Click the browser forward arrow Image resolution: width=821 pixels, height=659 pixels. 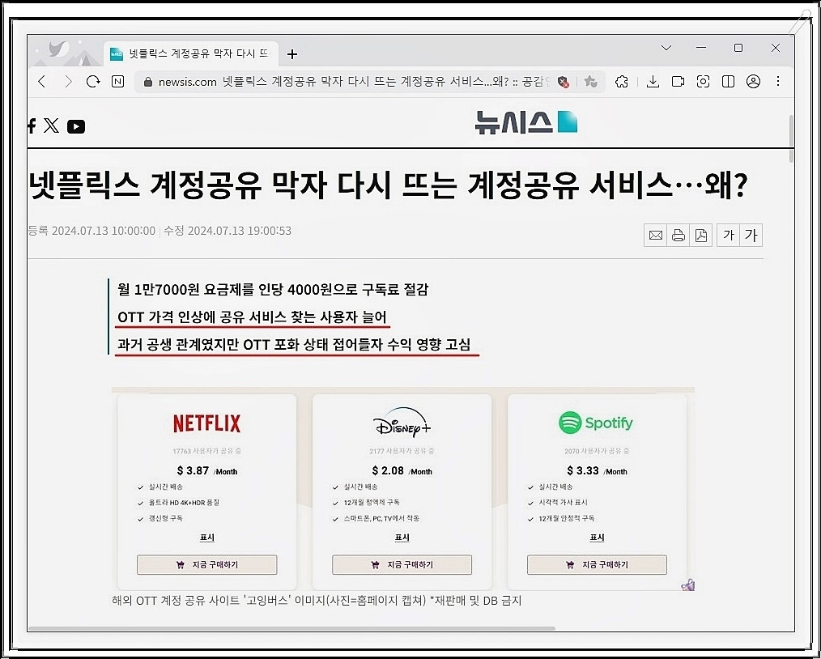pyautogui.click(x=68, y=81)
